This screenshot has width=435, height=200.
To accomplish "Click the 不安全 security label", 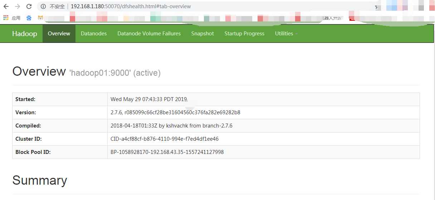I will [57, 6].
